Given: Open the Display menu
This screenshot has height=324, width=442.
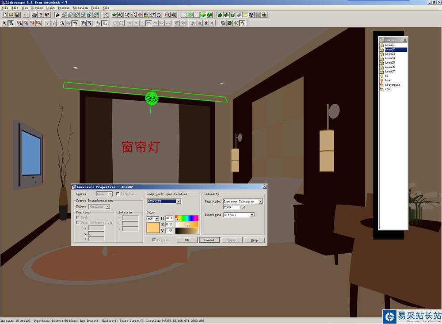Looking at the screenshot, I should pyautogui.click(x=37, y=8).
